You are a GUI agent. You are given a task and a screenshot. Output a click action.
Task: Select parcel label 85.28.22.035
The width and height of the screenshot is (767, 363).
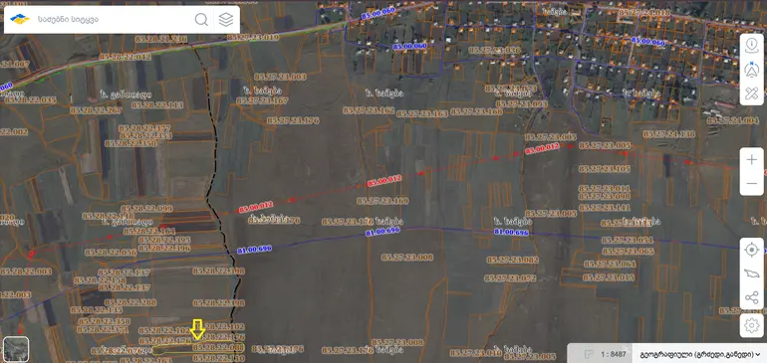(x=30, y=100)
